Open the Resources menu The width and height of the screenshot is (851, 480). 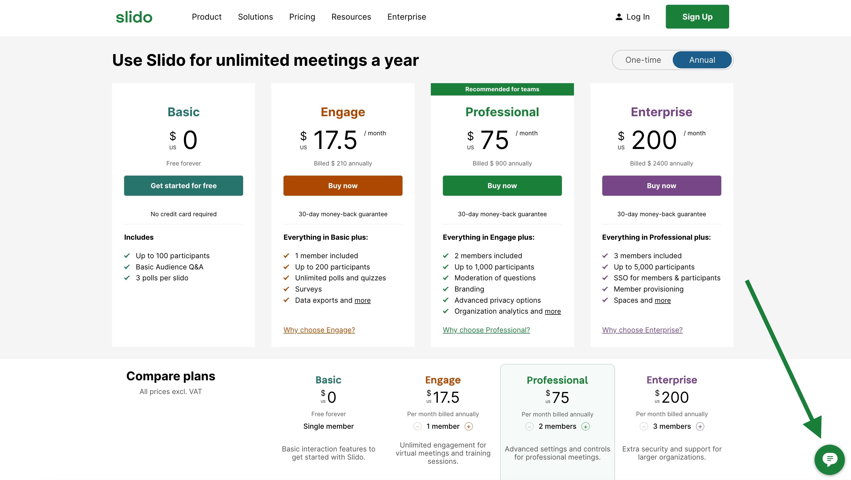pos(351,17)
